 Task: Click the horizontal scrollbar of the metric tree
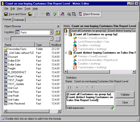coord(100,72)
